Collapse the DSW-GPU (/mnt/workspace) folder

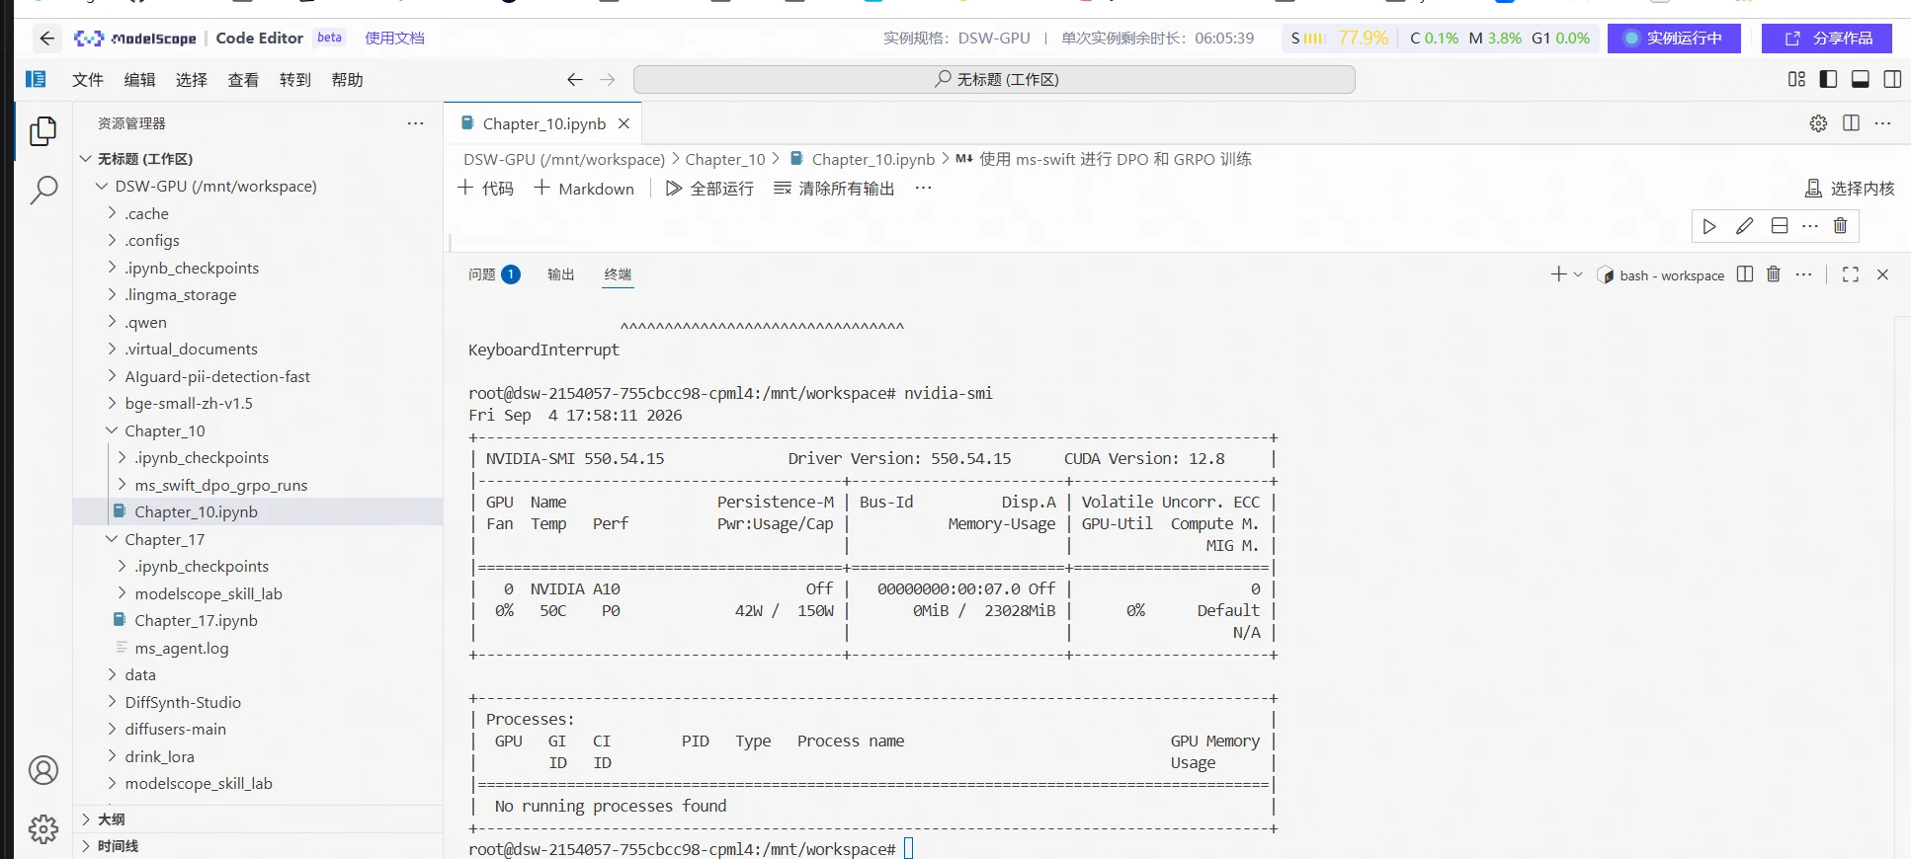(x=101, y=186)
